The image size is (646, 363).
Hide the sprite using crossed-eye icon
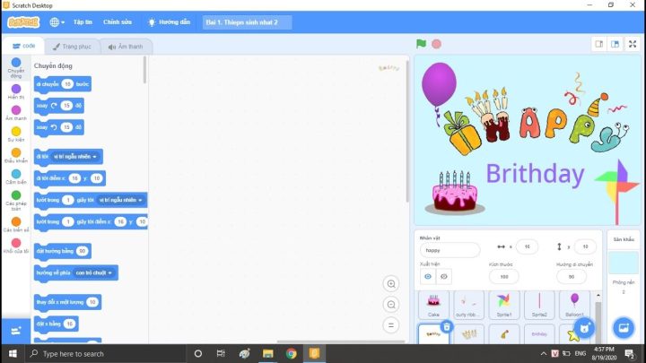[443, 276]
